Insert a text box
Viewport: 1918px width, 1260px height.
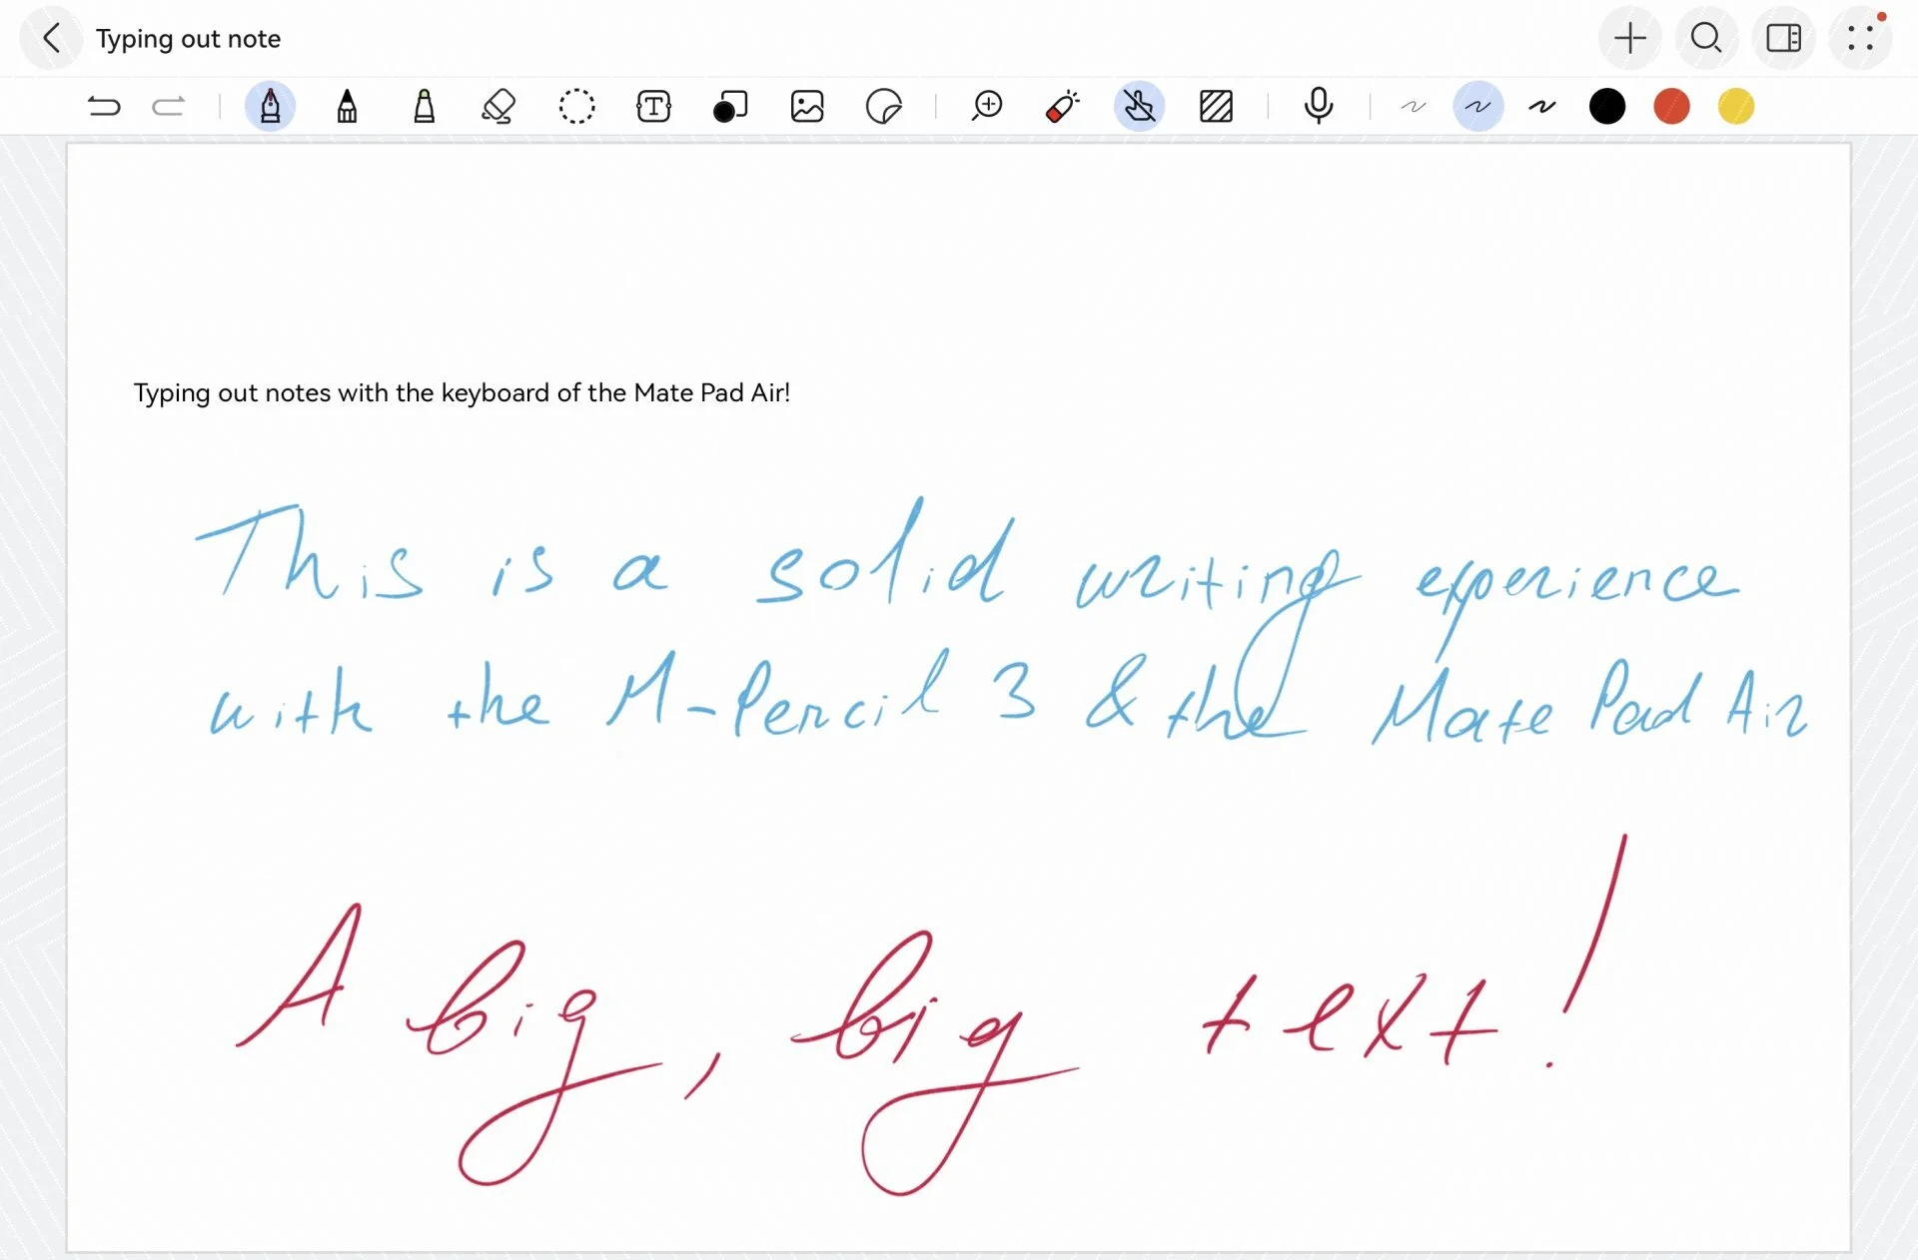[x=653, y=106]
